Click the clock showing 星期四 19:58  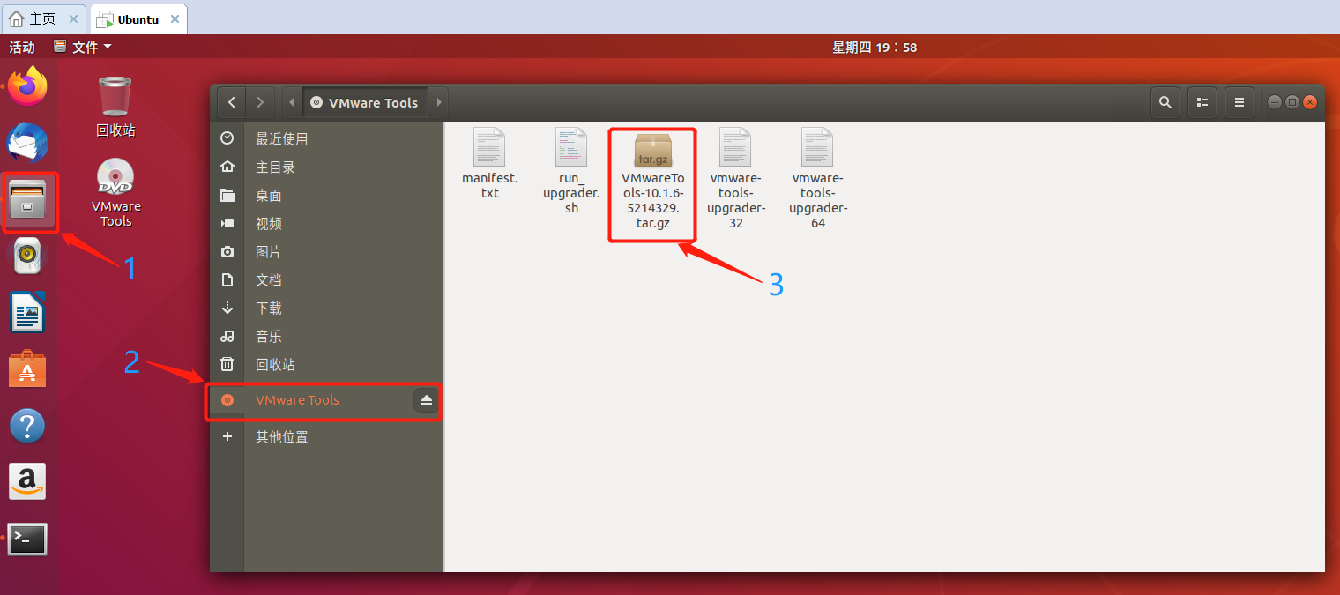875,46
